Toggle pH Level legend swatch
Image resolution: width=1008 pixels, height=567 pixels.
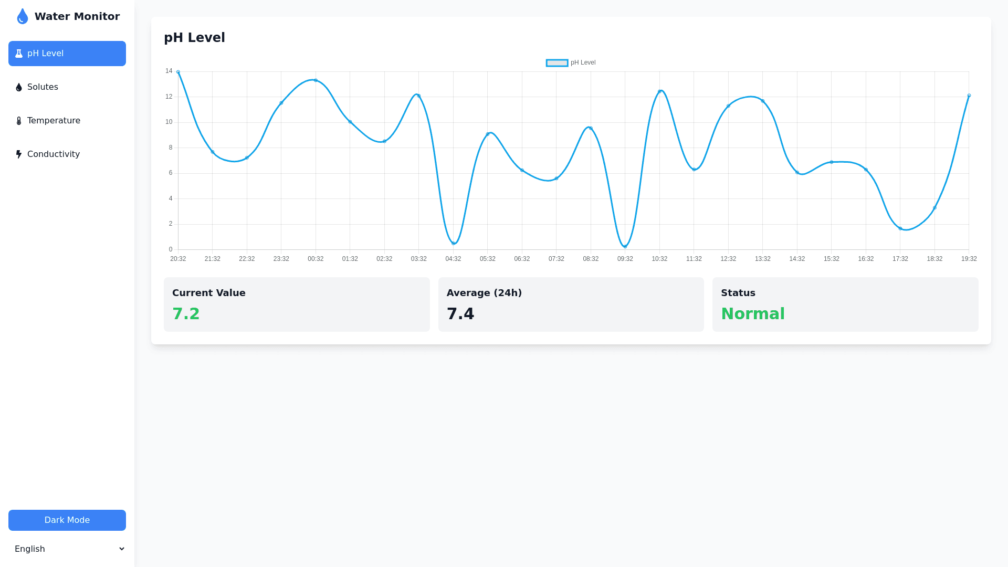coord(556,63)
